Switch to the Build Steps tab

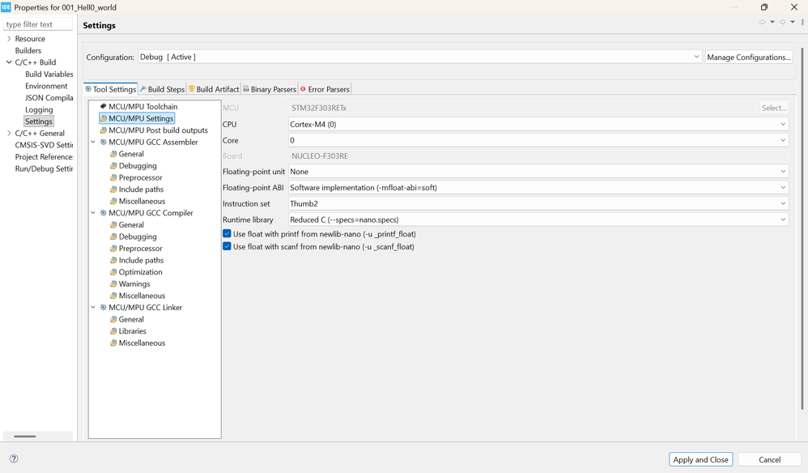click(162, 89)
